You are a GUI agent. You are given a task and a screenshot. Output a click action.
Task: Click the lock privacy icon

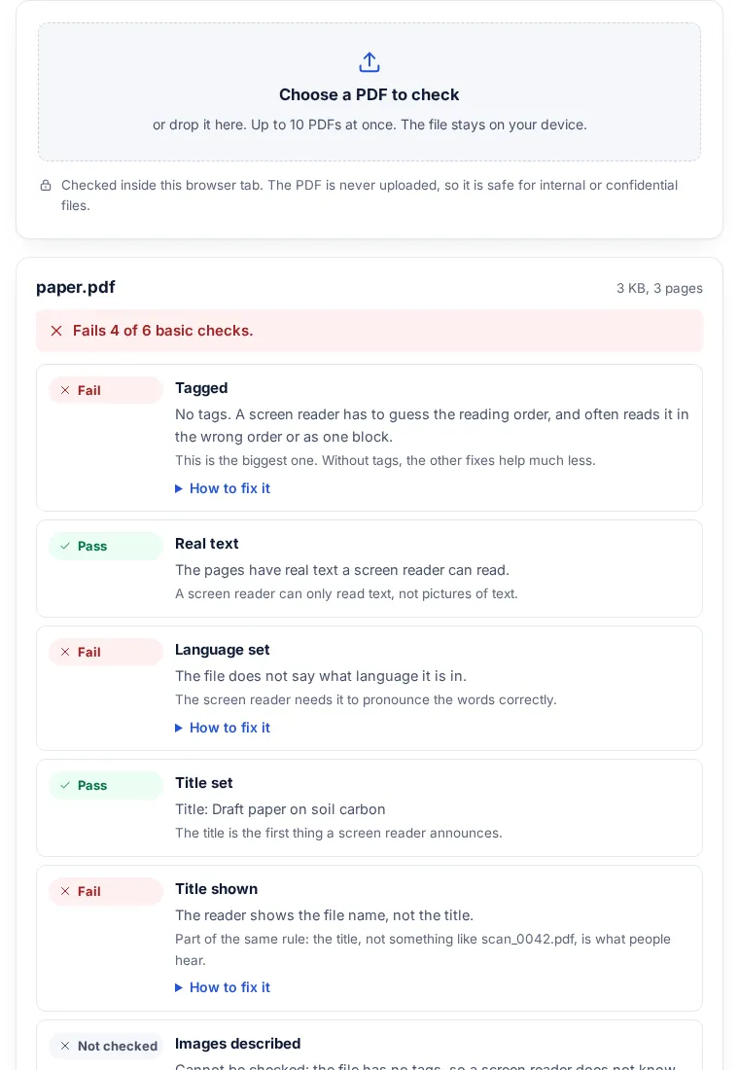(x=46, y=186)
